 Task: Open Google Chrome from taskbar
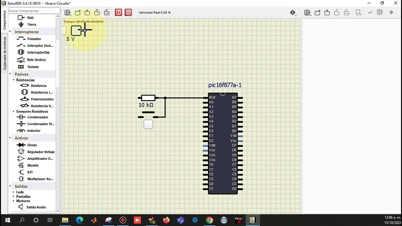click(209, 220)
